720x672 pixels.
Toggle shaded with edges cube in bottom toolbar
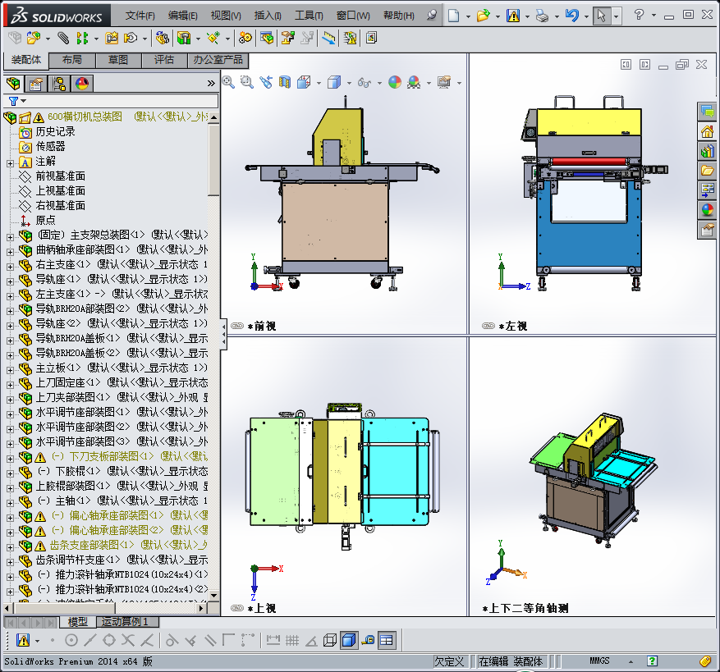(349, 640)
